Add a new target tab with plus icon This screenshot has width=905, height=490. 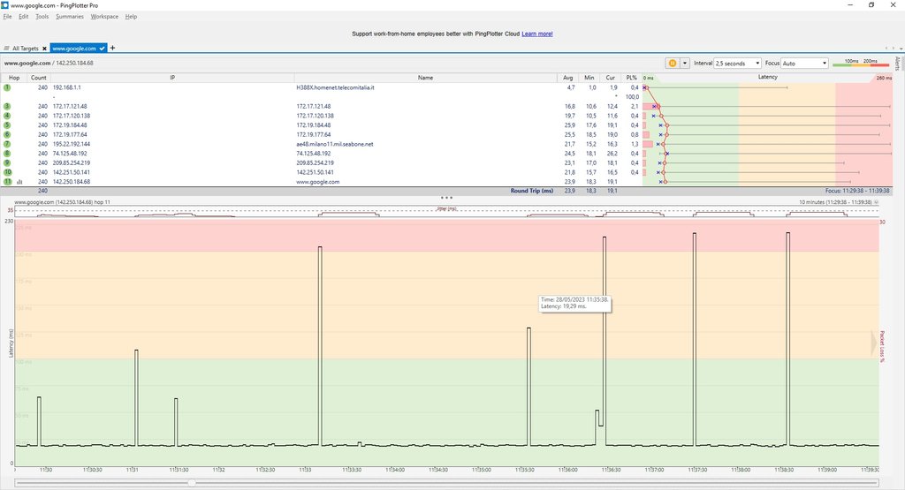[112, 48]
